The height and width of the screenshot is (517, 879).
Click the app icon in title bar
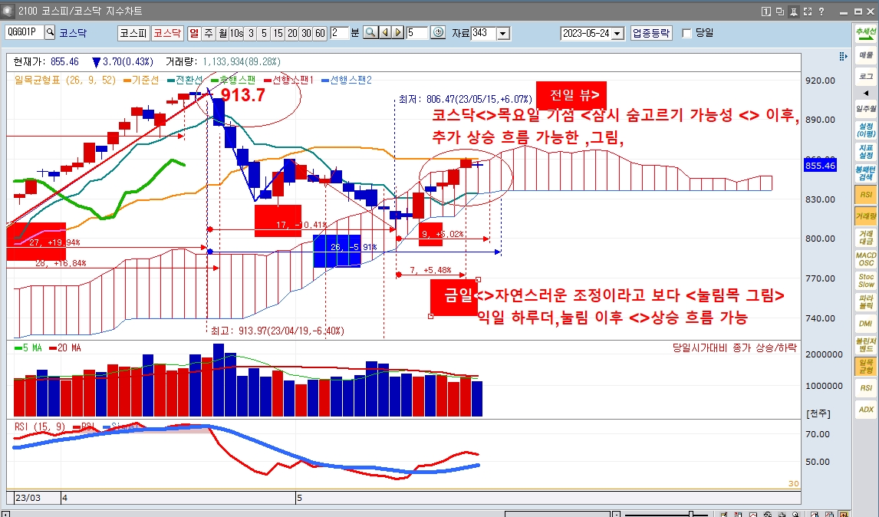click(8, 11)
